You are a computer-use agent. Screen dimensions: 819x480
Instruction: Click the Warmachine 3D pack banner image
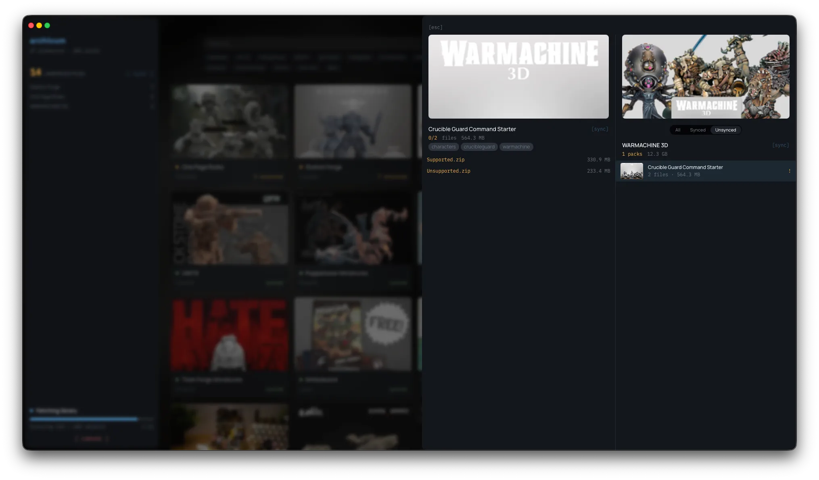coord(518,77)
